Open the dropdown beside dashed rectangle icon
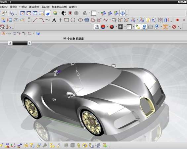Image resolution: width=187 pixels, height=149 pixels. (33, 33)
